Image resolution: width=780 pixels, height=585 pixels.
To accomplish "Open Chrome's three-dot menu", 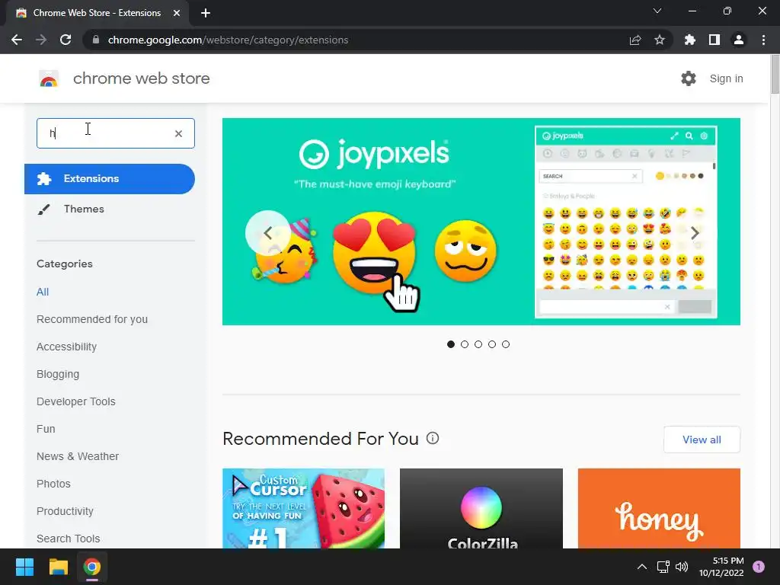I will [763, 40].
